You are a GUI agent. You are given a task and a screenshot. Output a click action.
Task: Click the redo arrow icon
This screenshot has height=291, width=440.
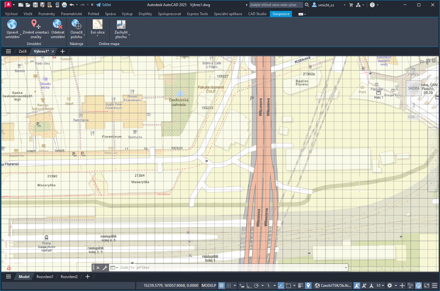tap(82, 5)
